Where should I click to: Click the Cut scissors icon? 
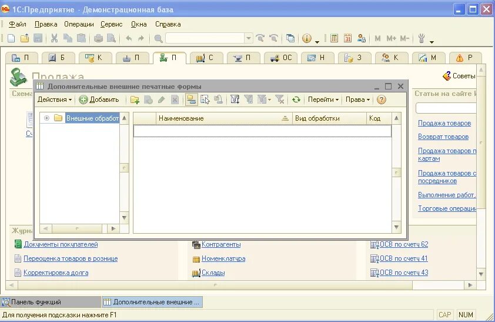54,38
